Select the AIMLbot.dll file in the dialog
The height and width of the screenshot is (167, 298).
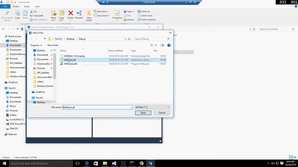click(113, 60)
